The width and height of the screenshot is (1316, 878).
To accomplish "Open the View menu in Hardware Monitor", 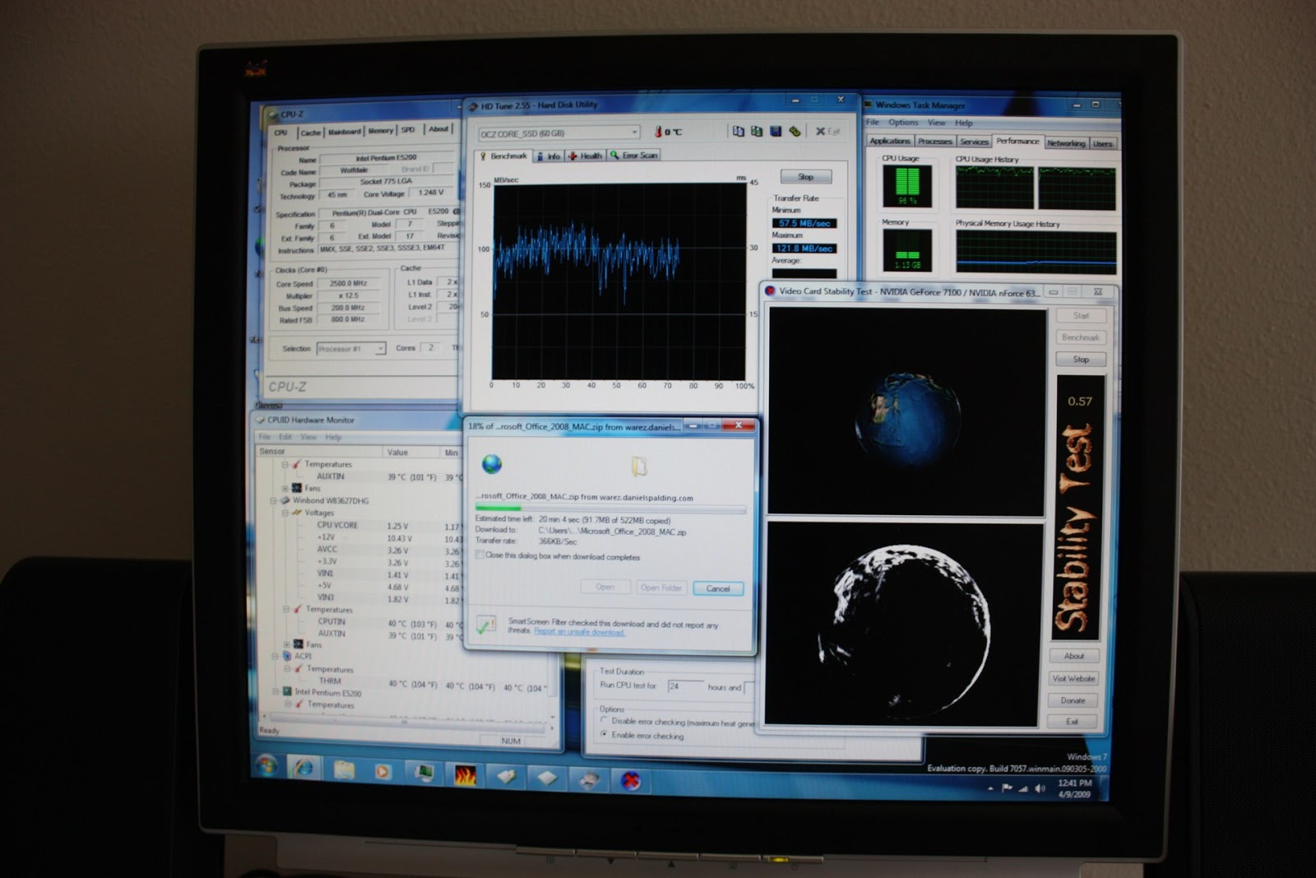I will coord(308,437).
